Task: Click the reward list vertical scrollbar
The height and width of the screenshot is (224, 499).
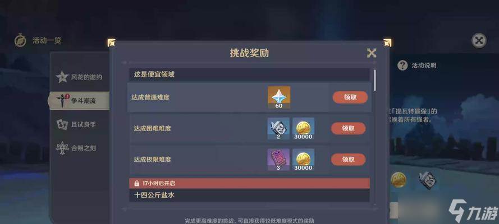Action: [x=375, y=80]
